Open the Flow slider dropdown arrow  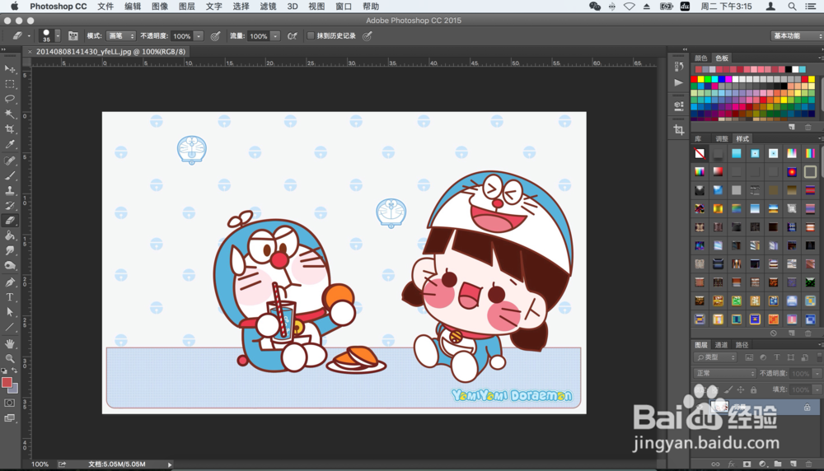[x=275, y=35]
